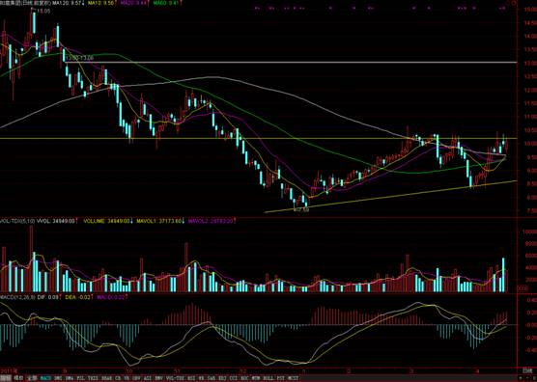Select the CR indicator tab
This screenshot has height=382, width=537.
pyautogui.click(x=118, y=378)
